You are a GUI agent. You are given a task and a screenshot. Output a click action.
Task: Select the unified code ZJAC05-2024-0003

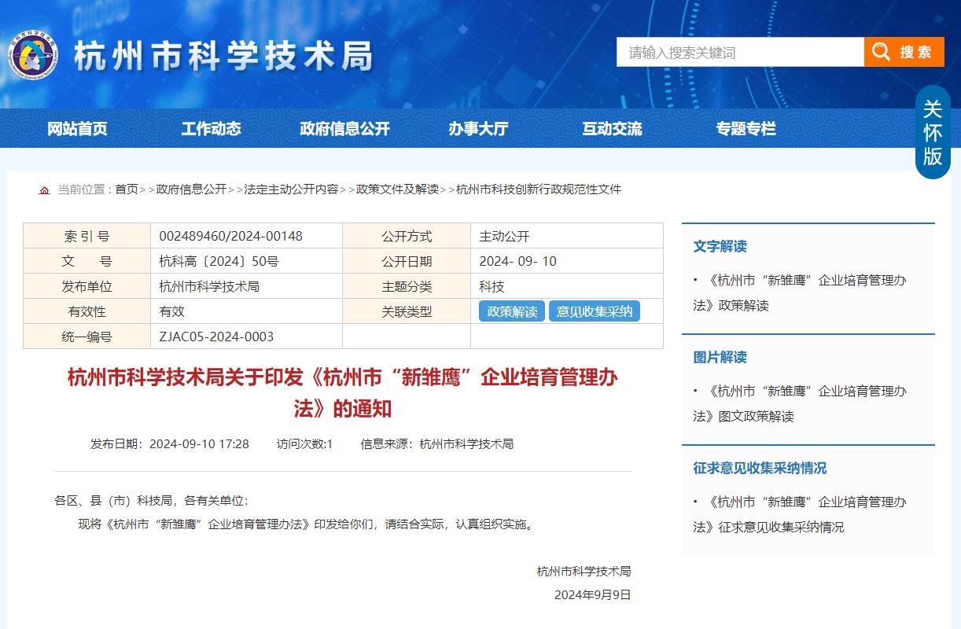pyautogui.click(x=216, y=337)
